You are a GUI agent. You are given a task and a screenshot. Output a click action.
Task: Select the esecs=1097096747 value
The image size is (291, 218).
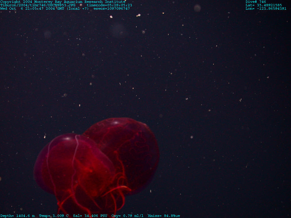111,9
